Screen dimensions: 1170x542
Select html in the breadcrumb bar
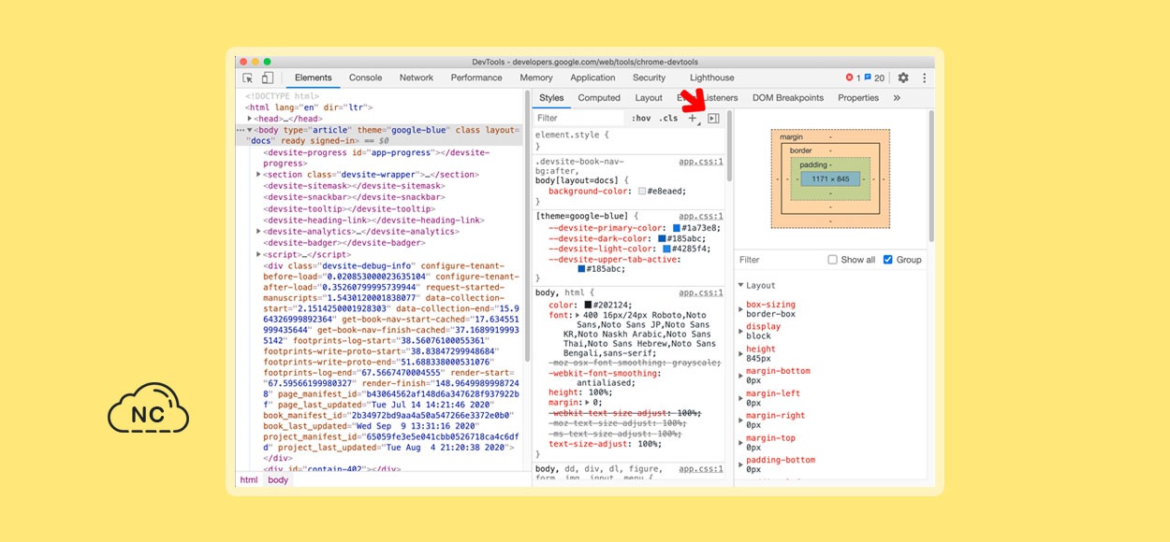point(248,480)
